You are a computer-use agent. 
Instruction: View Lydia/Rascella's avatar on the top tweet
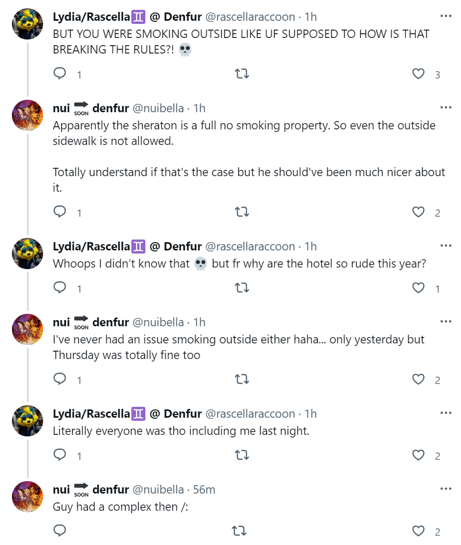click(x=28, y=23)
